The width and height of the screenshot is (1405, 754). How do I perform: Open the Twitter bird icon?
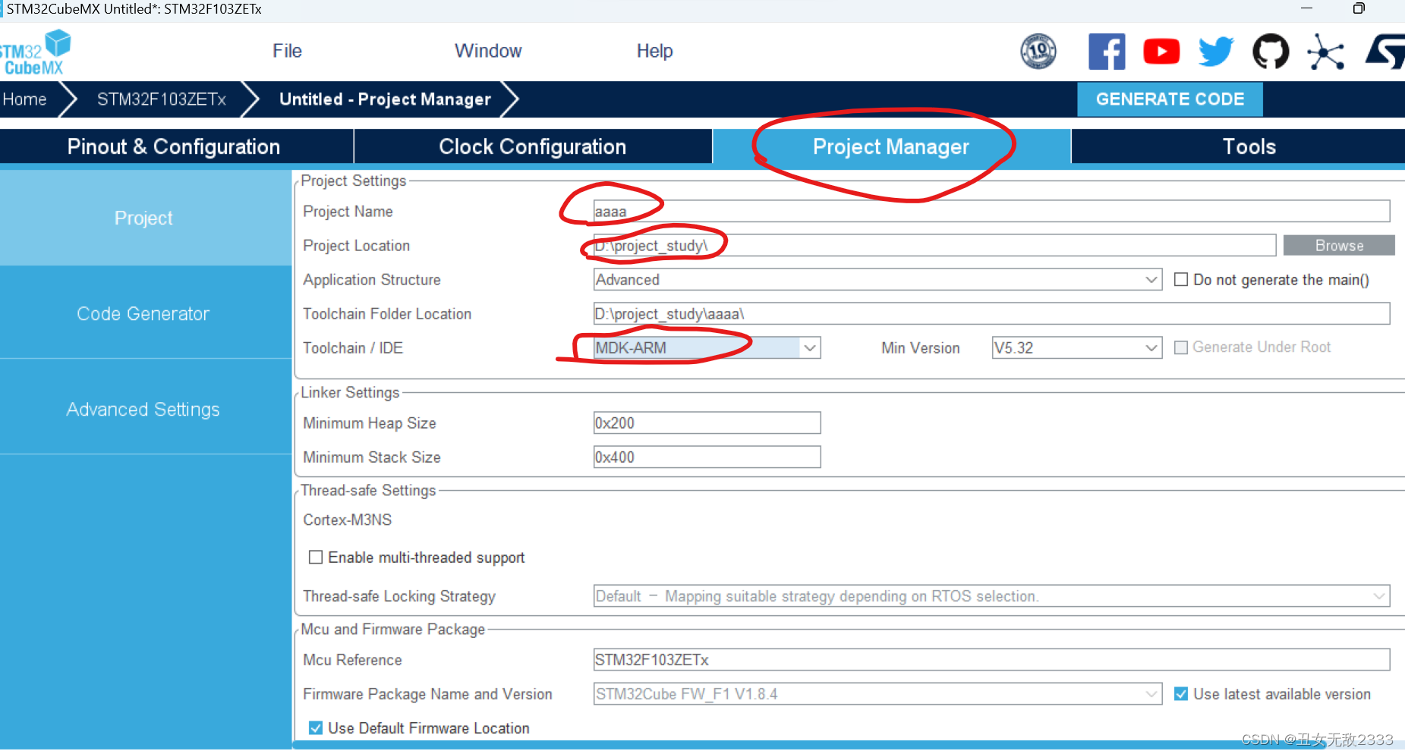point(1216,52)
